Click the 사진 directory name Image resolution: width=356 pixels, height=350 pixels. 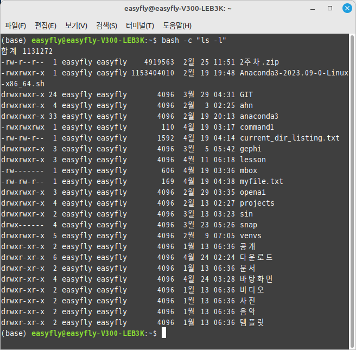(x=247, y=301)
